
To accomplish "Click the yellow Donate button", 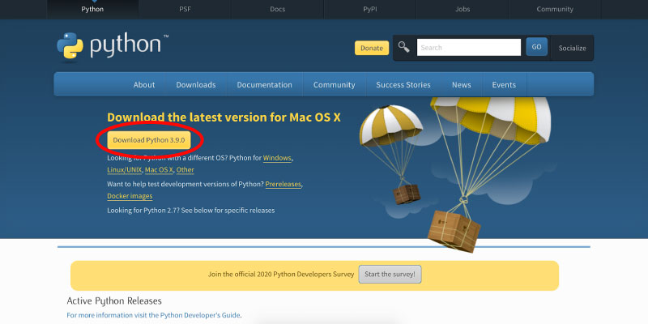I will tap(372, 48).
